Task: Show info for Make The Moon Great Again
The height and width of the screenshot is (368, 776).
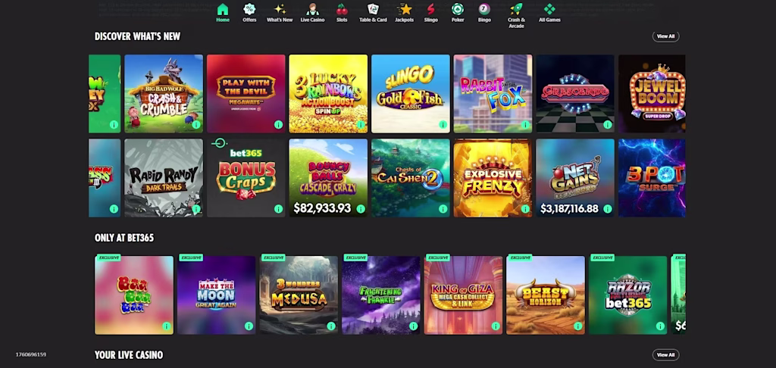Action: tap(249, 326)
